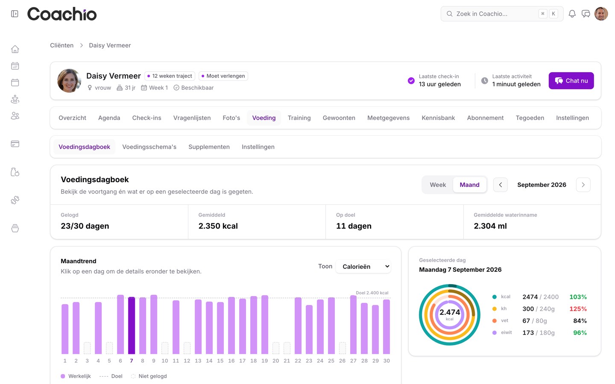Go to previous month with left chevron

pos(501,185)
